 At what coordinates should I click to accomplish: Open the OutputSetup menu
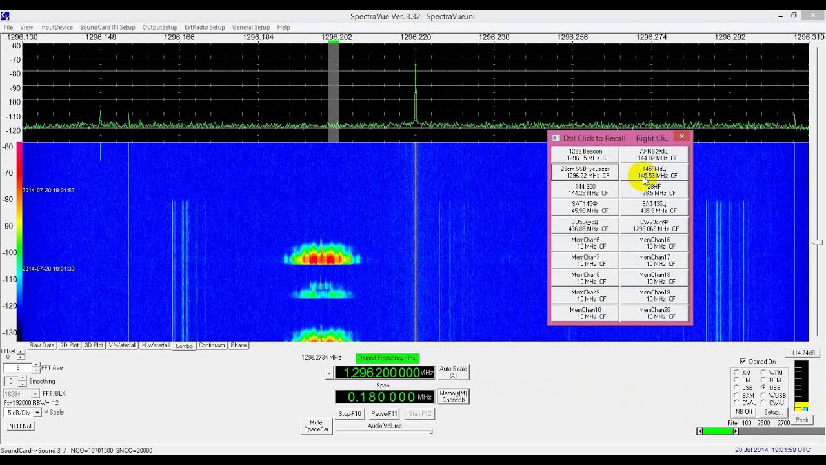coord(160,28)
